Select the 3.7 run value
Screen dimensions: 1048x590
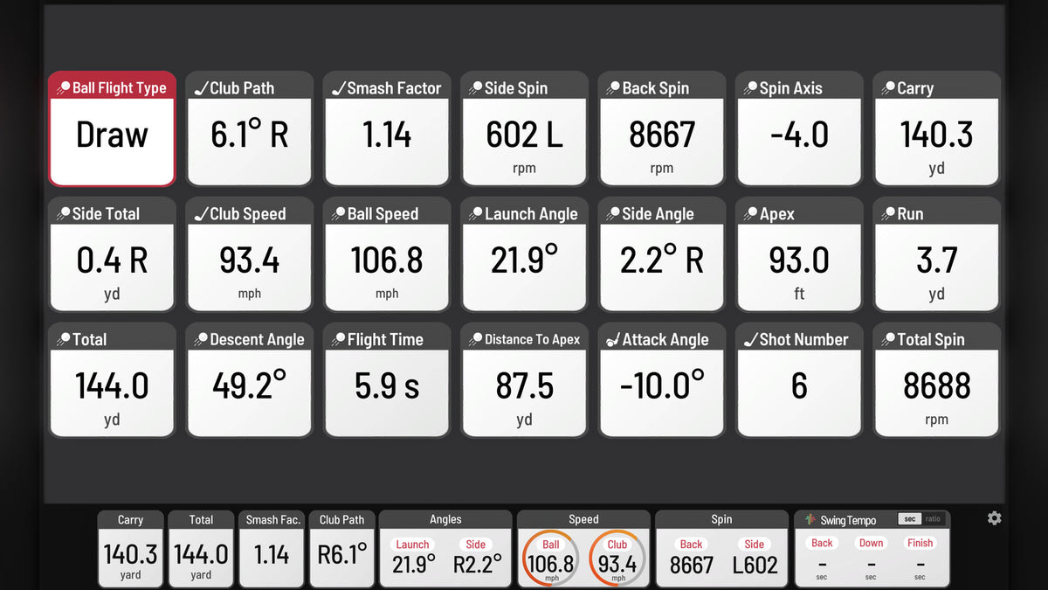(937, 260)
